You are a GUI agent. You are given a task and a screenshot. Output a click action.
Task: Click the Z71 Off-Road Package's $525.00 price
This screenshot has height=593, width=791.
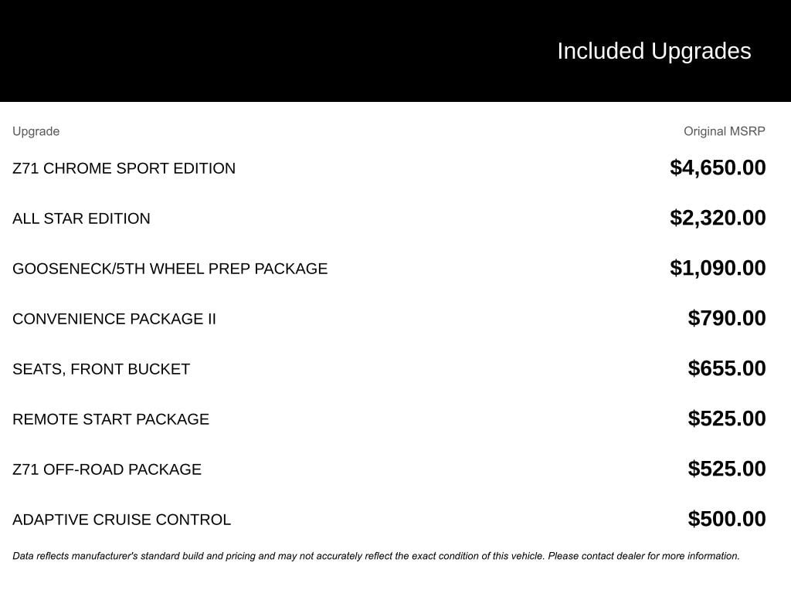point(727,469)
